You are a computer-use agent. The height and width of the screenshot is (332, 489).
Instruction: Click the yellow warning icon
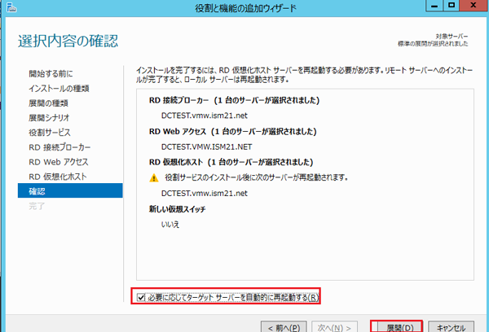153,177
